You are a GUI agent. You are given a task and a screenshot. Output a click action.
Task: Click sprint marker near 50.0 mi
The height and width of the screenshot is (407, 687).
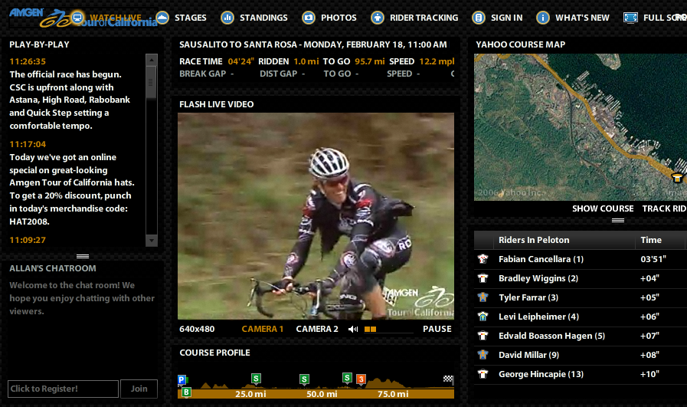[x=305, y=379]
